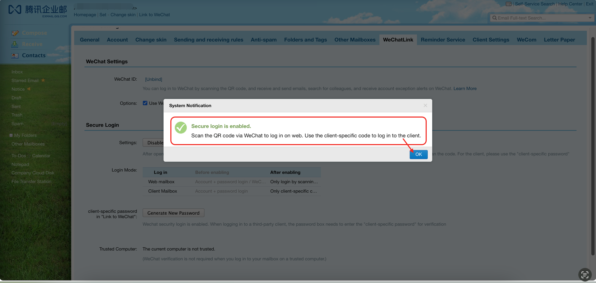Screen dimensions: 596x283
Task: Click the Unbind WeChat ID link
Action: point(153,79)
